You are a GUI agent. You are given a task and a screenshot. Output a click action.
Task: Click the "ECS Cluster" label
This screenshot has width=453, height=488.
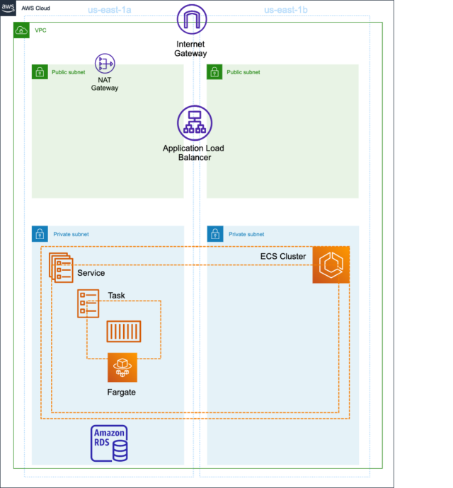(x=283, y=257)
